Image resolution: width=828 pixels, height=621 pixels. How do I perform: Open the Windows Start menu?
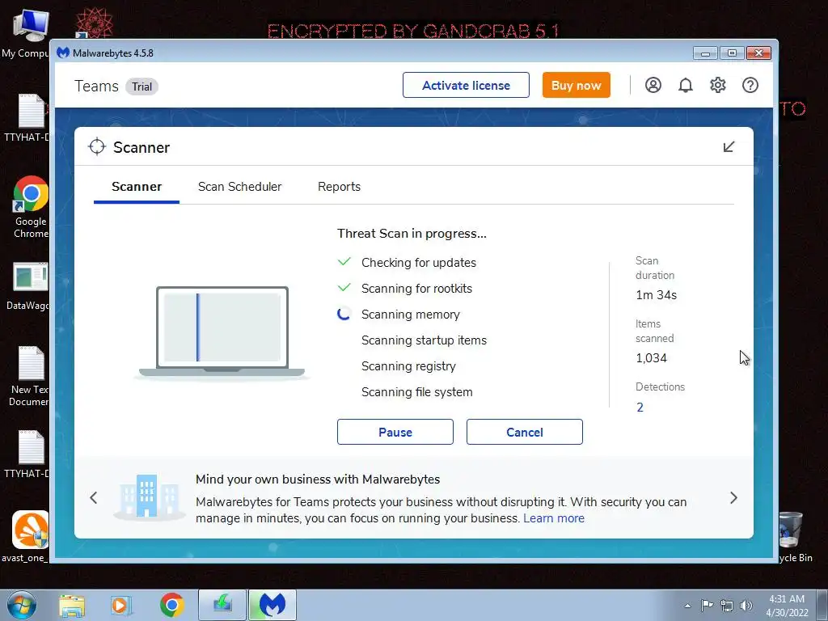point(22,605)
